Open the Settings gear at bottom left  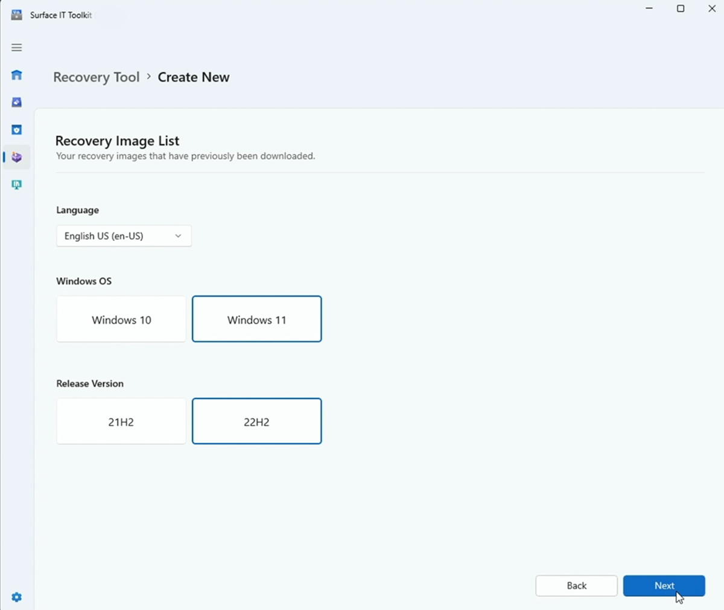(16, 597)
